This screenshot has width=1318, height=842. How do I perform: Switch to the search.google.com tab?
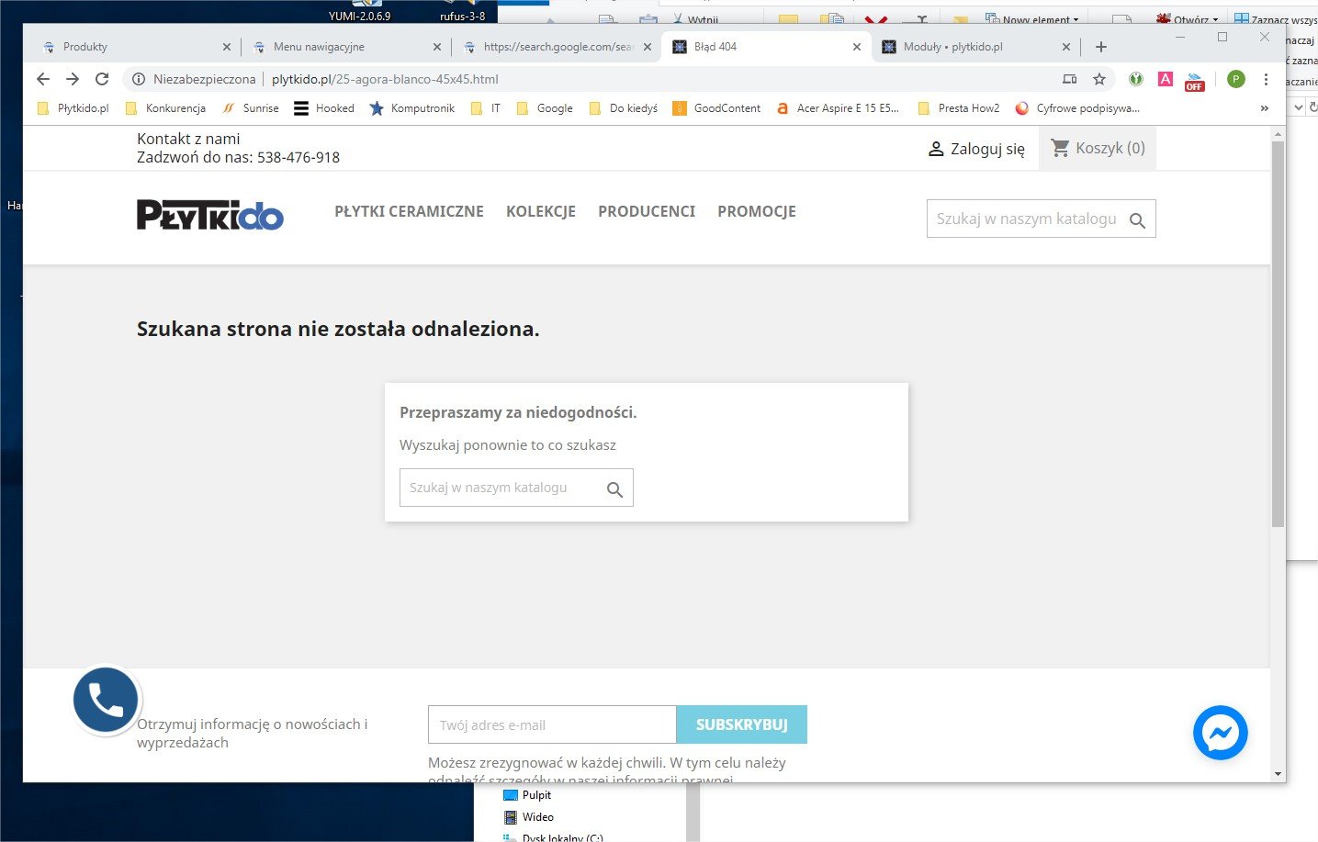pyautogui.click(x=557, y=47)
